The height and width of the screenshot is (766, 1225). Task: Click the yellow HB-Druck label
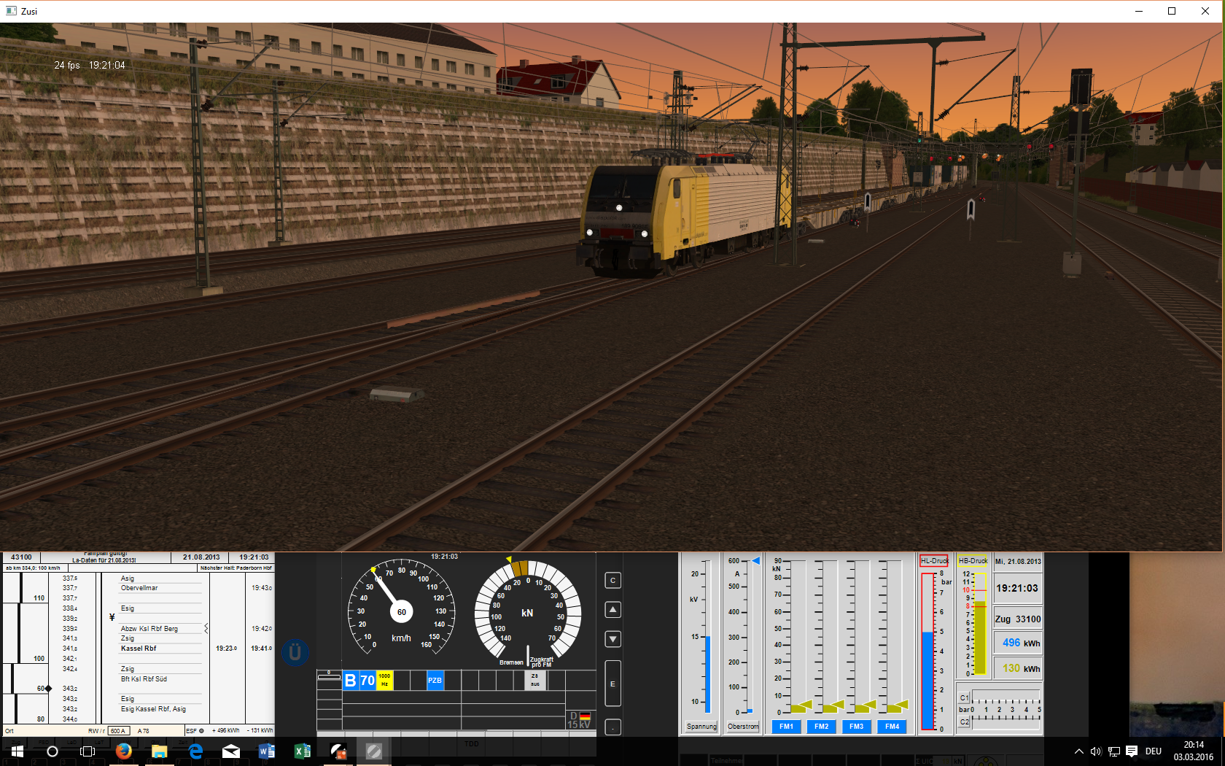click(x=973, y=561)
